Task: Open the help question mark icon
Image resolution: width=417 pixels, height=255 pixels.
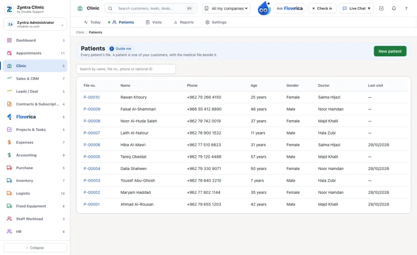Action: pyautogui.click(x=406, y=8)
